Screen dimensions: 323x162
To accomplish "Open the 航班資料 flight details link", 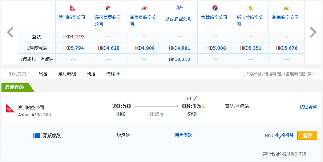I will (308, 107).
